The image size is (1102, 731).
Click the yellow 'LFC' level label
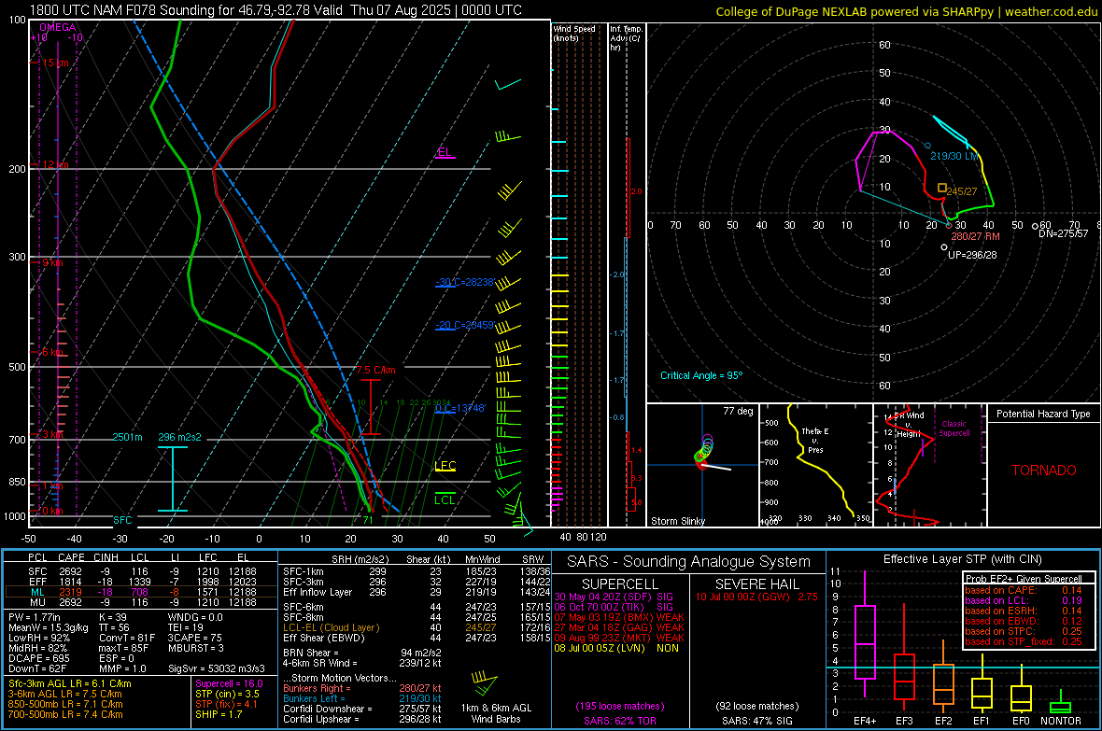click(x=445, y=465)
